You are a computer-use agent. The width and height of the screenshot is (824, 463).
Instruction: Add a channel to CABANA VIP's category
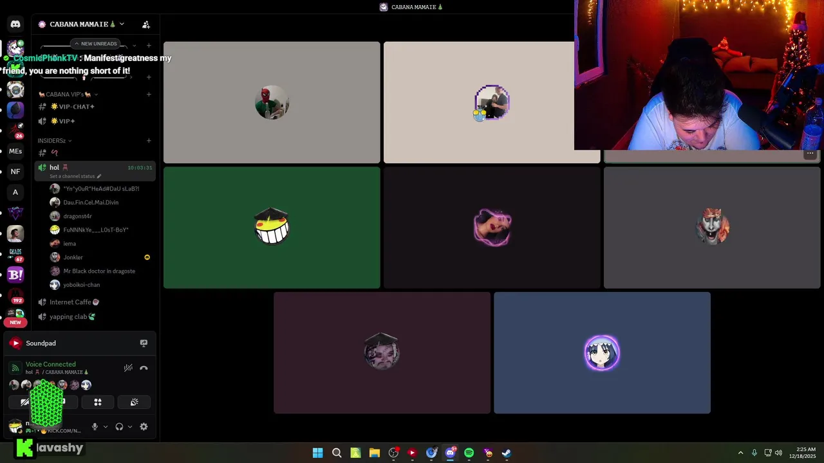149,95
